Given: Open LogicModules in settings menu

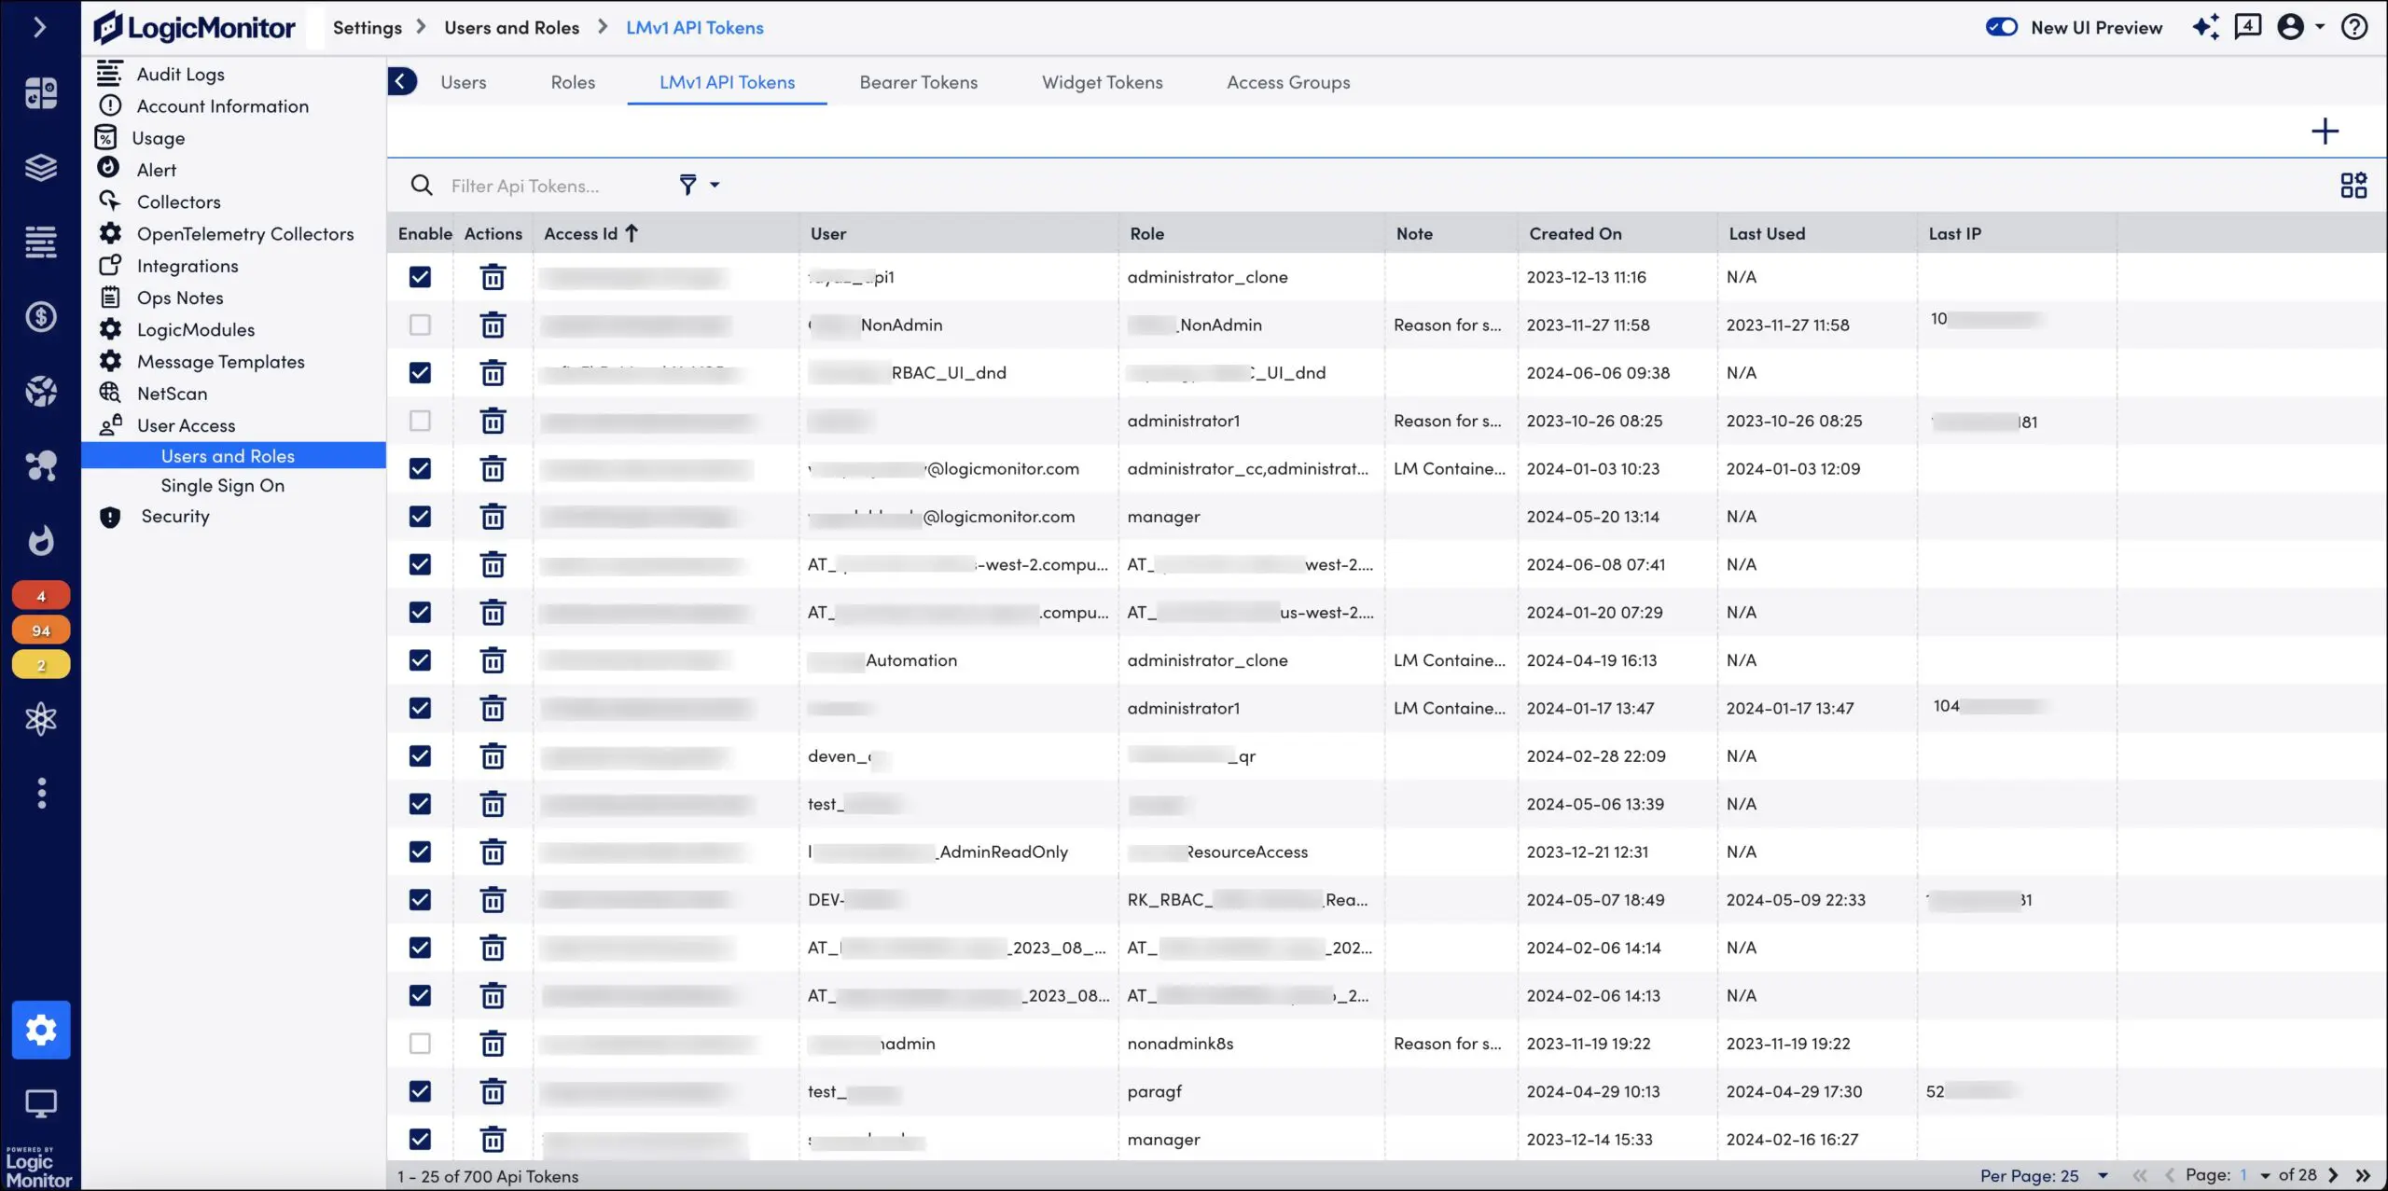Looking at the screenshot, I should pyautogui.click(x=195, y=330).
